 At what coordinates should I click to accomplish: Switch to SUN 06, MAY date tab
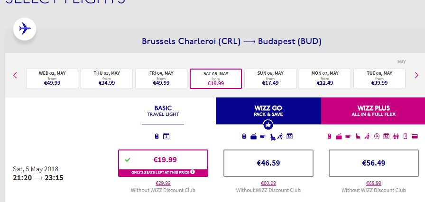coord(270,79)
